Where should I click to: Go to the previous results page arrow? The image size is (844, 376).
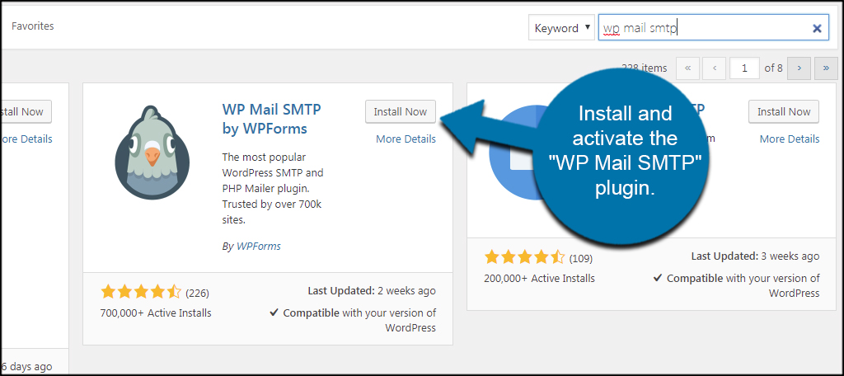pos(715,68)
